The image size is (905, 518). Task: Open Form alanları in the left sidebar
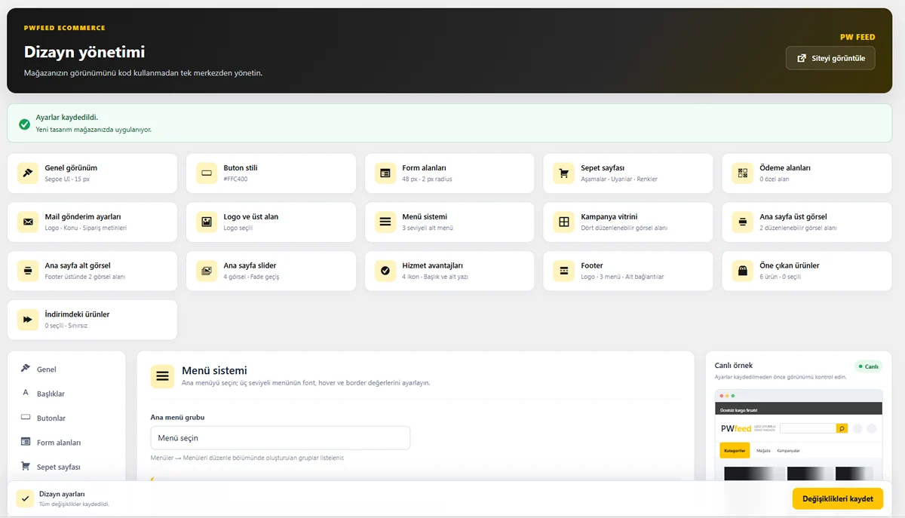[66, 443]
